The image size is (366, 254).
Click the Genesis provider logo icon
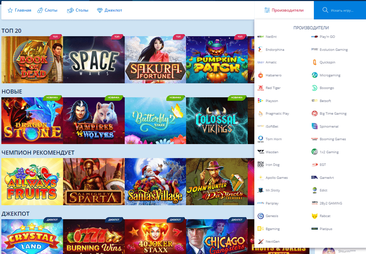pyautogui.click(x=260, y=216)
